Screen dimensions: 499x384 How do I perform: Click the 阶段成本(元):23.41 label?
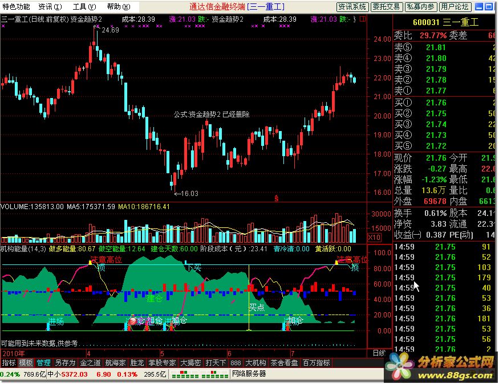(234, 248)
